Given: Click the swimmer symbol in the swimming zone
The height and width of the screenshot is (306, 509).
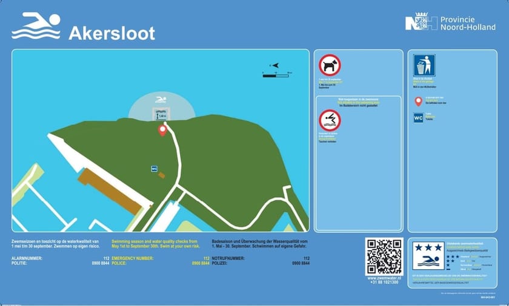Looking at the screenshot, I should point(161,100).
